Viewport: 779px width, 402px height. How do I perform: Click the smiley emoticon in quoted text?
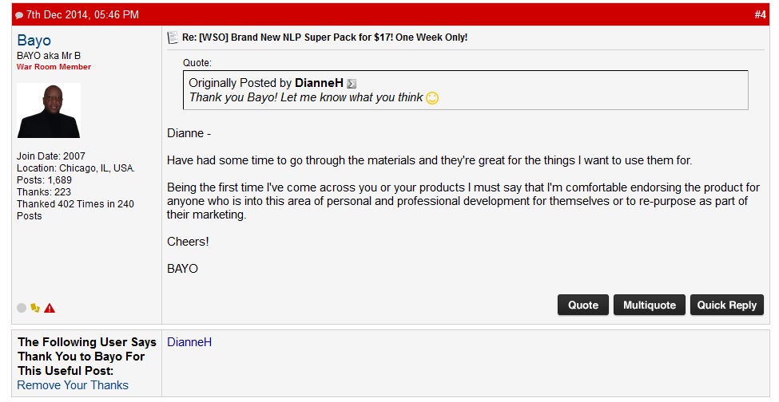432,98
